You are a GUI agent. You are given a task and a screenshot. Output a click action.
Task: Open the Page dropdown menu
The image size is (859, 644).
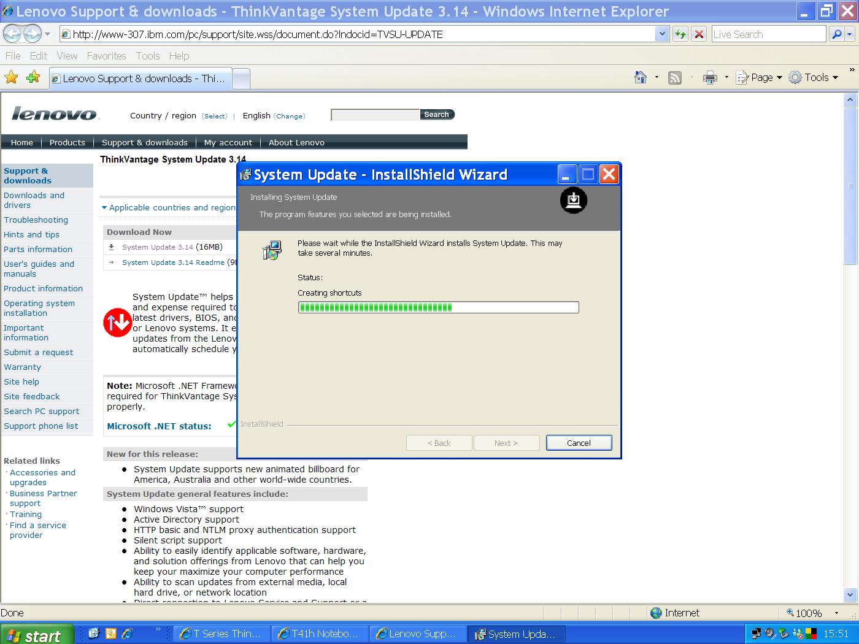(760, 77)
